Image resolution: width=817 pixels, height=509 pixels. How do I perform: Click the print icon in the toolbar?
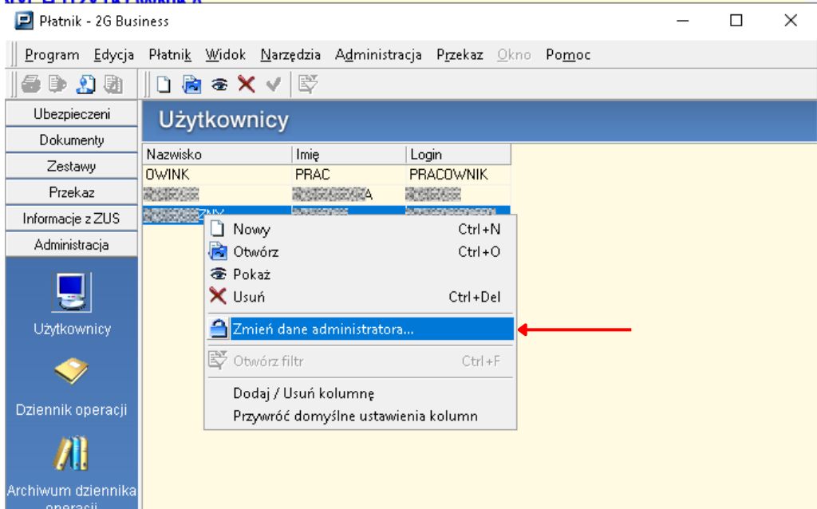click(x=31, y=84)
